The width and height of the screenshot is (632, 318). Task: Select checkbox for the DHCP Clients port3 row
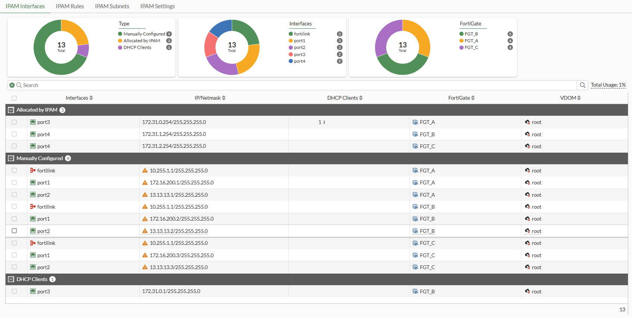(x=14, y=291)
